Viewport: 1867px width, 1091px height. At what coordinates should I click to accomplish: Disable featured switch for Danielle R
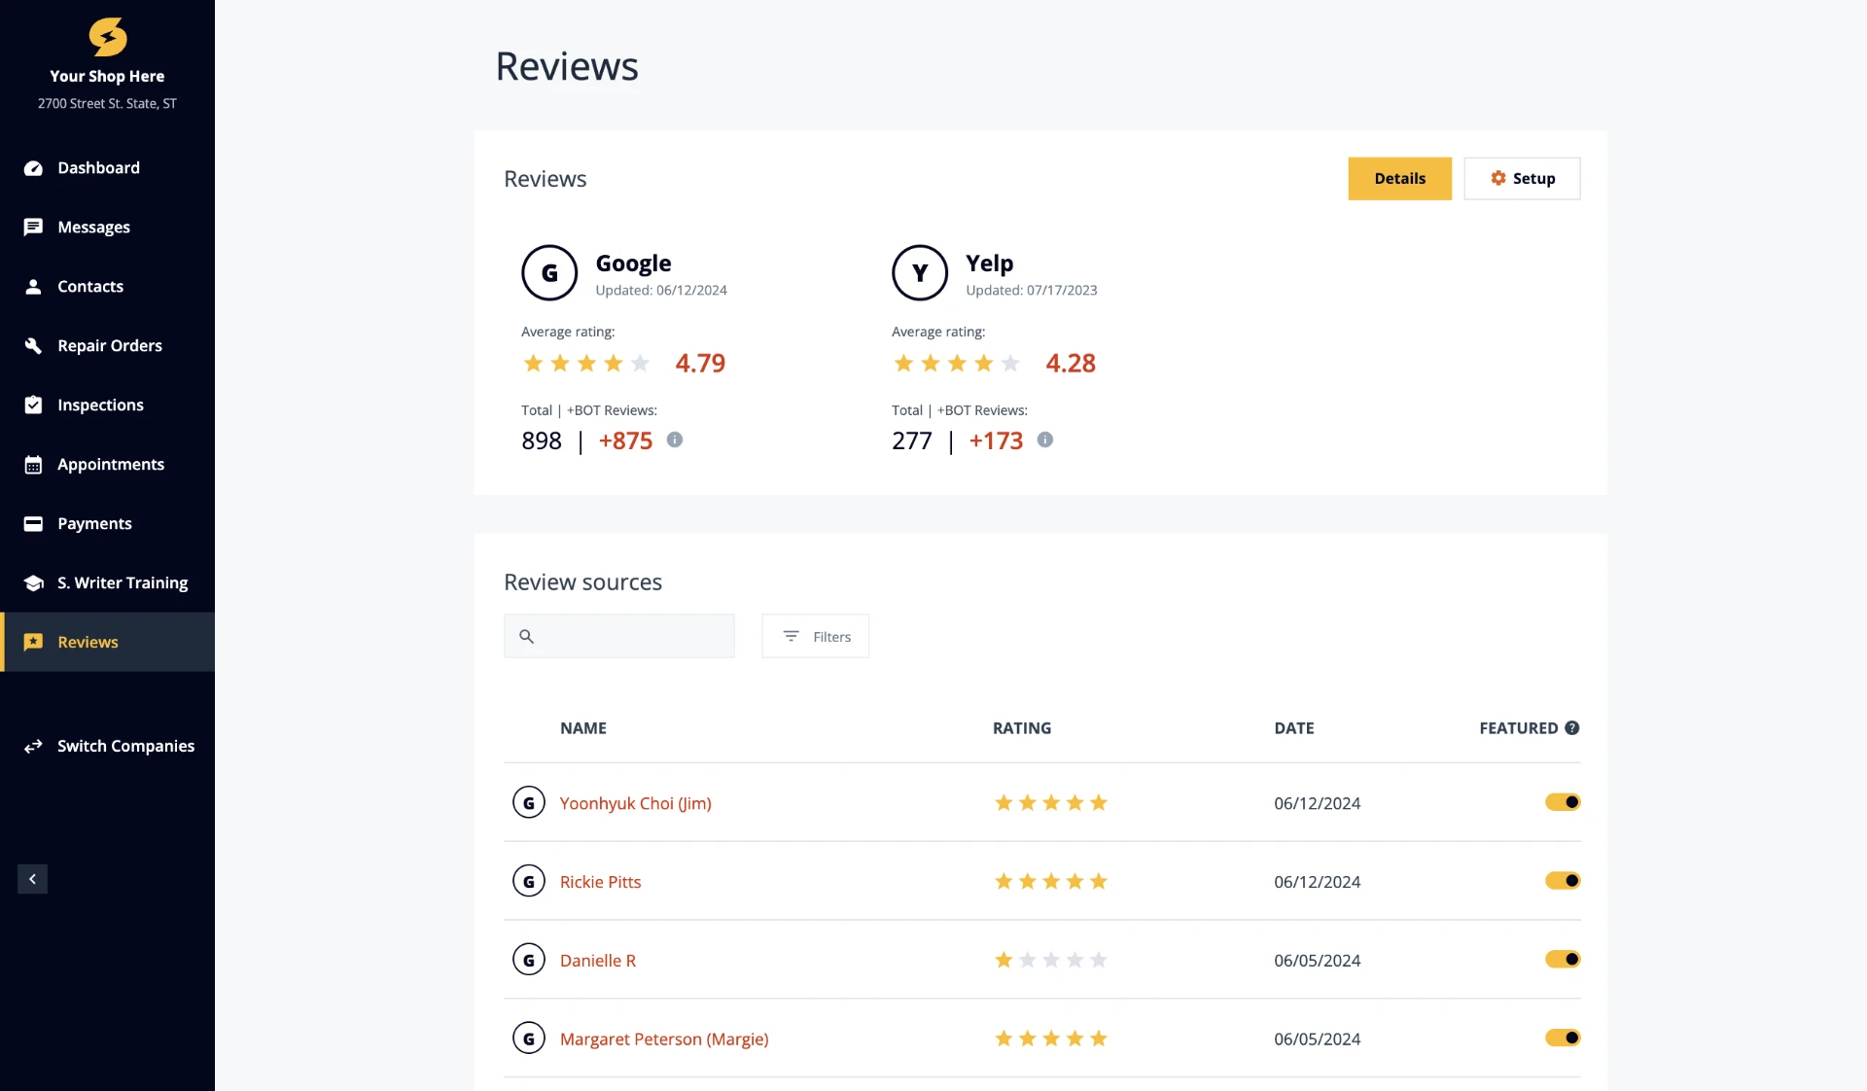pyautogui.click(x=1563, y=961)
